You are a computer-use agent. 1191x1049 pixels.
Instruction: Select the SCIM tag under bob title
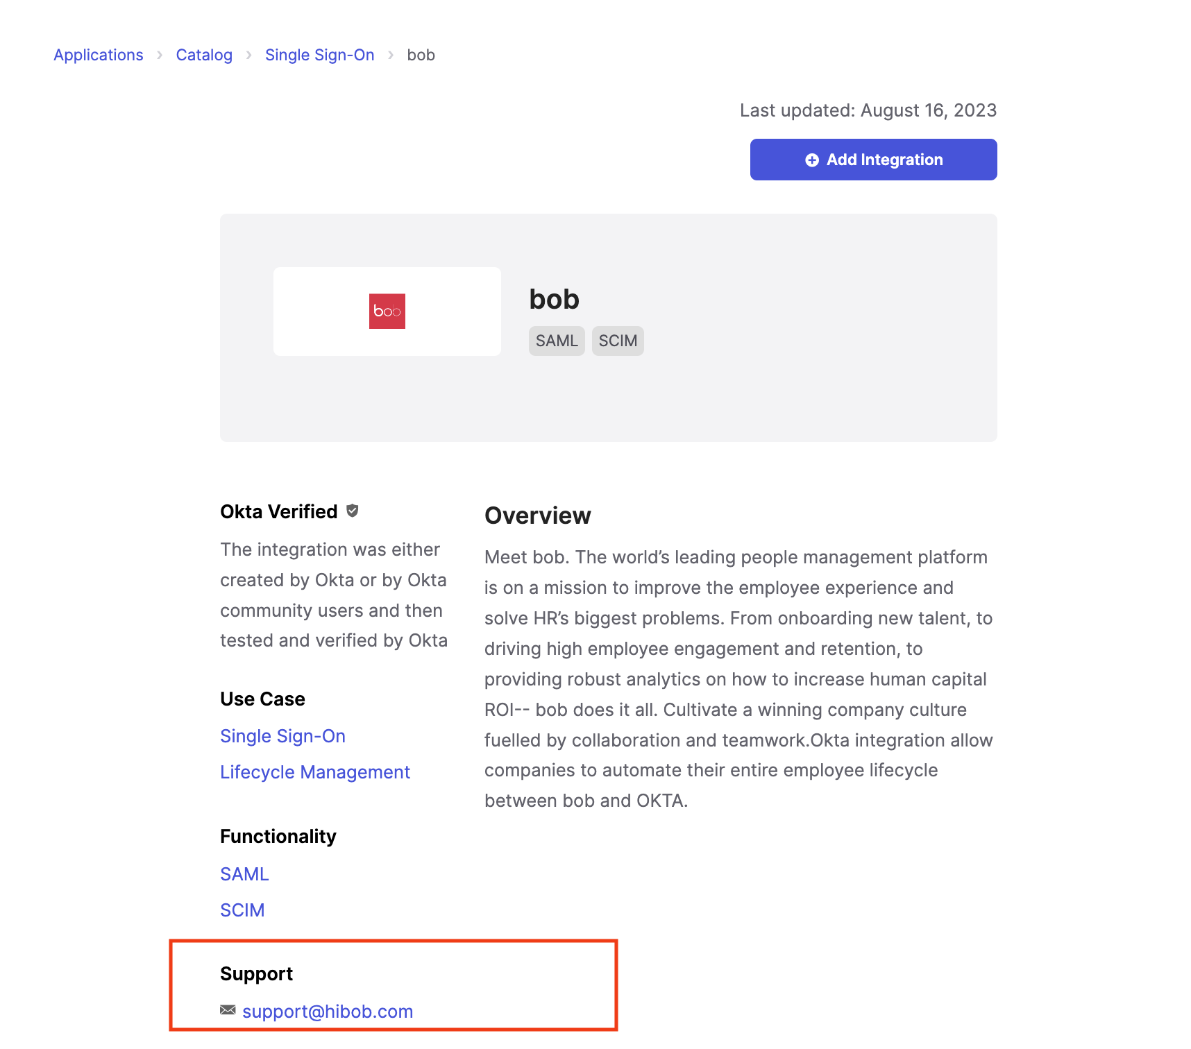coord(618,341)
